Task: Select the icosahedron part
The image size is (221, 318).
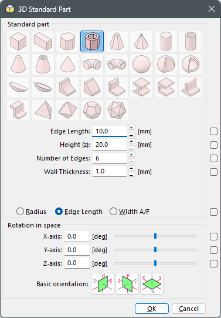Action: [117, 110]
